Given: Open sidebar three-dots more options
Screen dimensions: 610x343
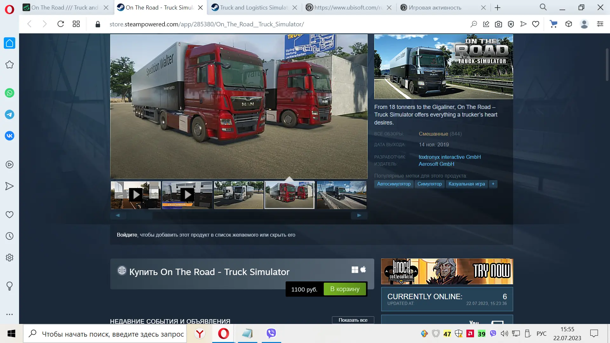Looking at the screenshot, I should [10, 314].
